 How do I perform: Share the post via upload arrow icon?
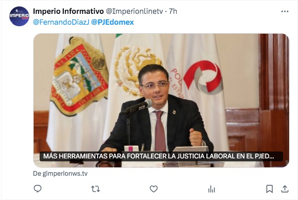click(x=285, y=189)
